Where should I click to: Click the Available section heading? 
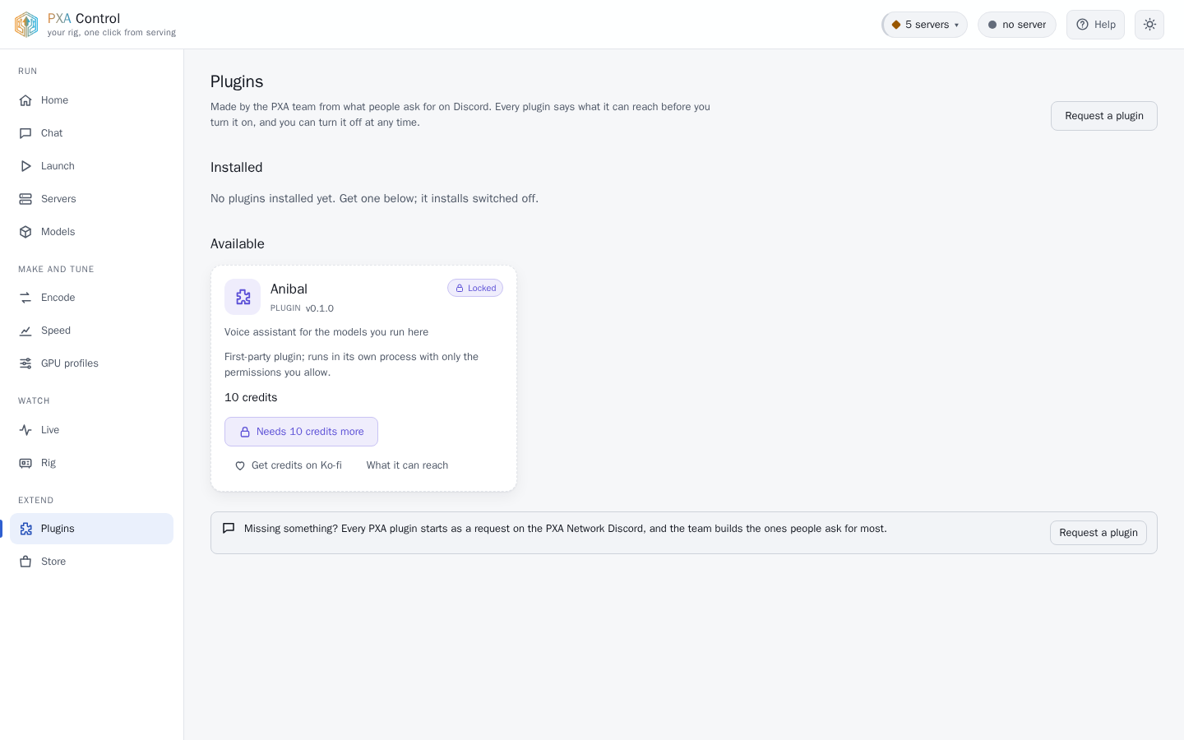238,244
